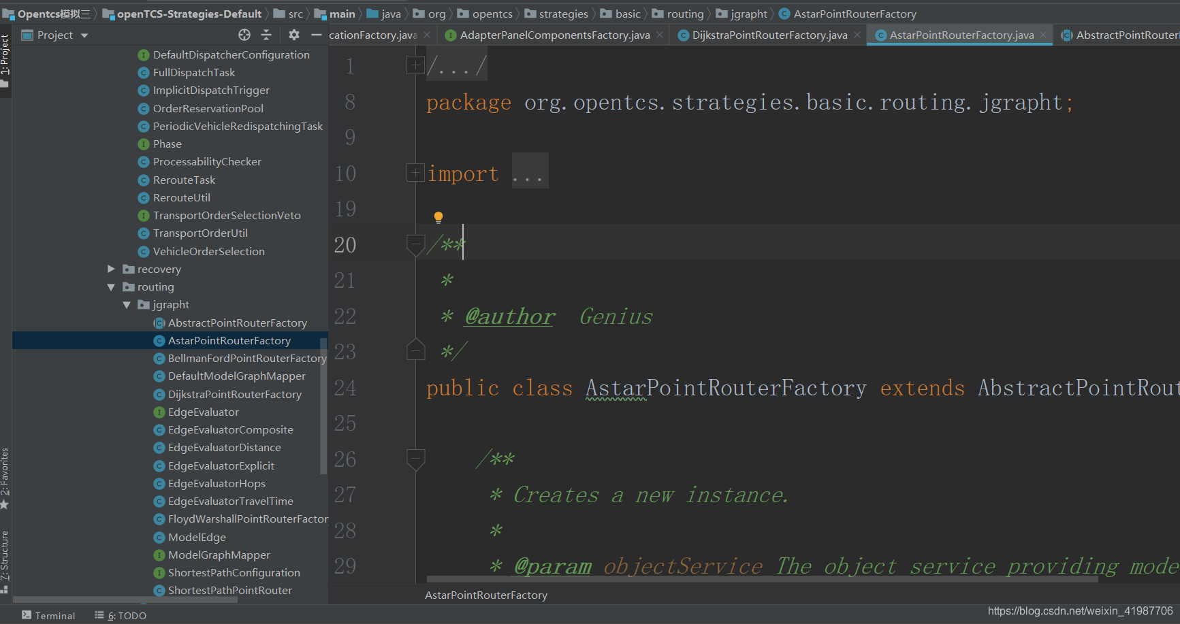Close the DijkstraPointRouterFactory.java tab
Screen dimensions: 1180x624
tap(857, 35)
